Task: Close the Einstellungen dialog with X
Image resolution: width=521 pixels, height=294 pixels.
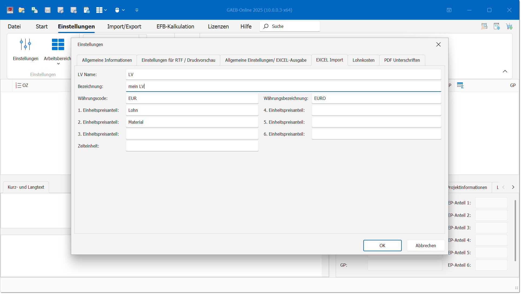Action: [x=438, y=44]
